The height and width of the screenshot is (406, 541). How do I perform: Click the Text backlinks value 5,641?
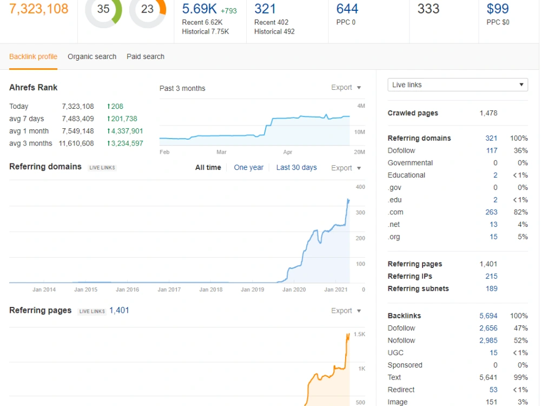[488, 377]
